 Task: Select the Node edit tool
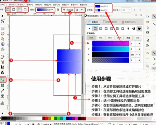[x=3, y=21]
